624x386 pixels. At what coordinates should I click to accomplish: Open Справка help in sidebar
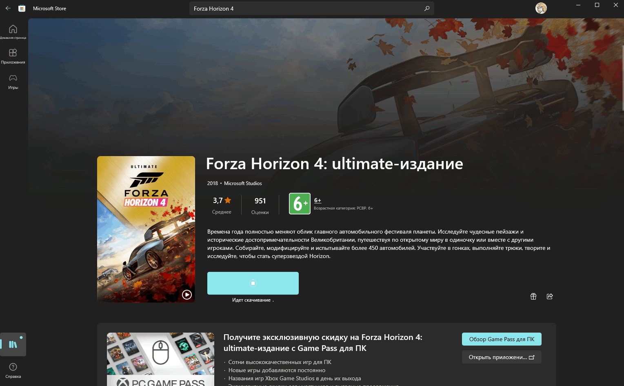pos(13,370)
